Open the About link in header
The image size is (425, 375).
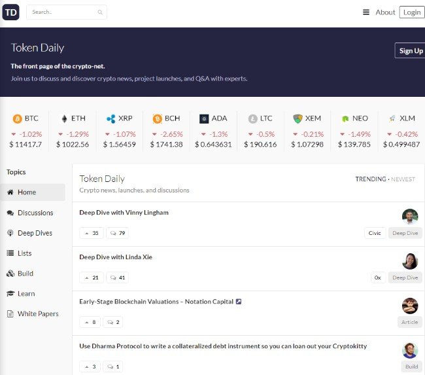[385, 12]
